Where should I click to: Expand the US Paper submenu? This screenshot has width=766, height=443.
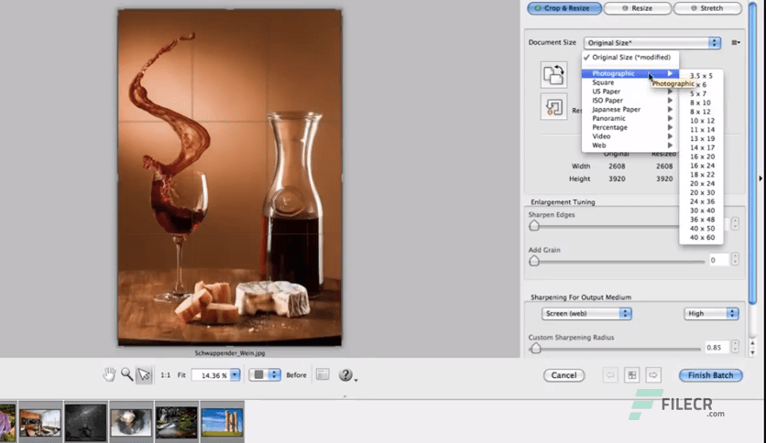coord(630,92)
